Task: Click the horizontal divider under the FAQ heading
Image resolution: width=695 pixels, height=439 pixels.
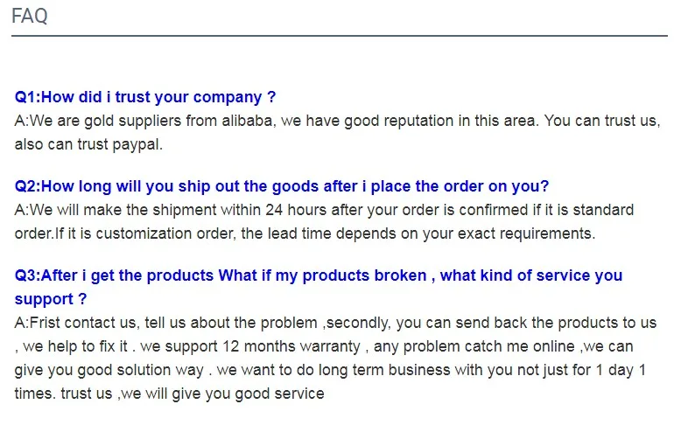Action: 340,36
